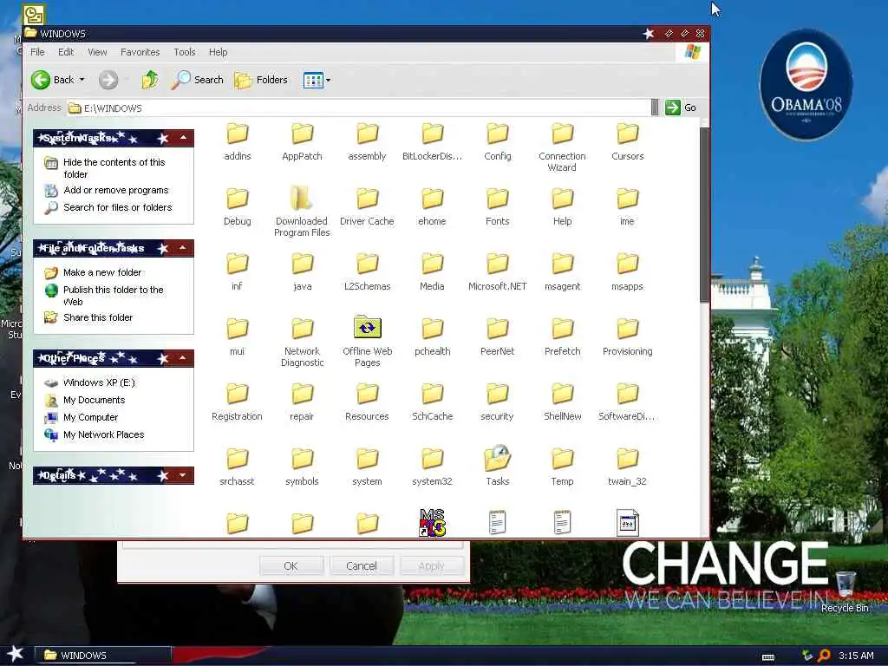Select the system32 folder icon

pos(432,459)
